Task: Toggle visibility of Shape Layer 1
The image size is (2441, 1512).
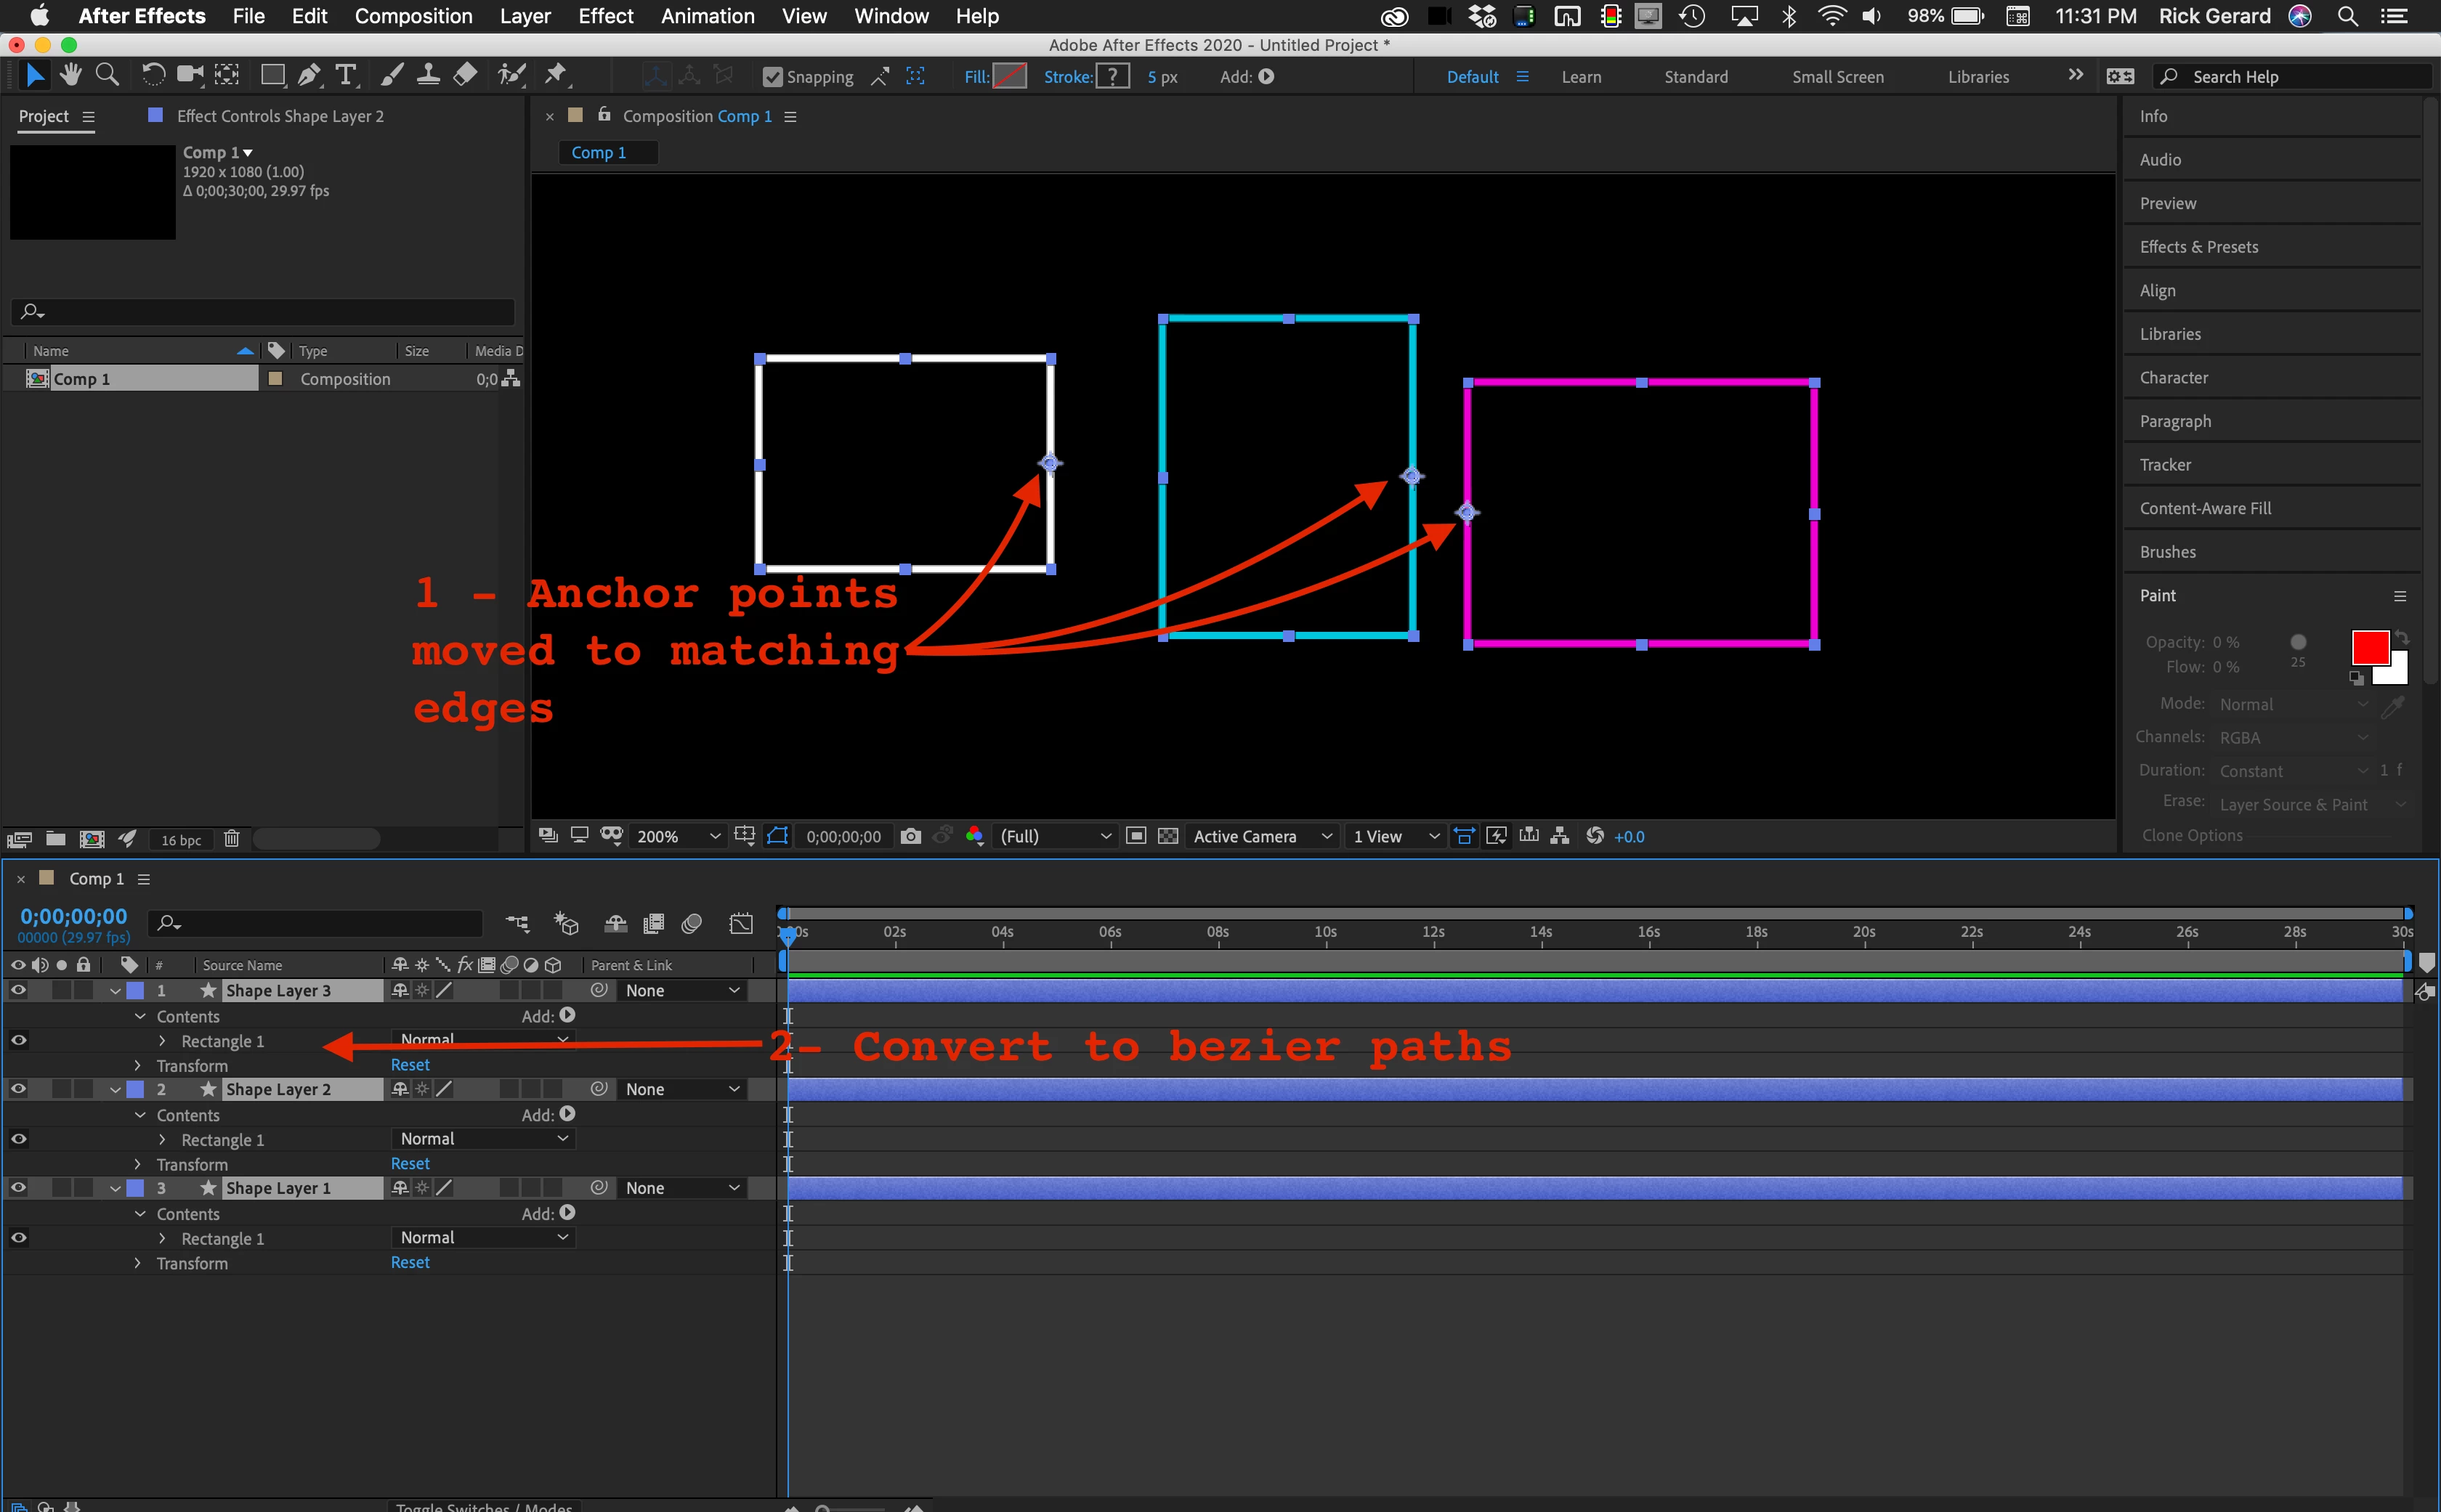Action: click(x=18, y=1188)
